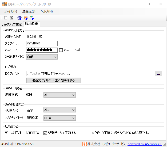This screenshot has width=167, height=147.
Task: Click the ASPホスト名 value 192.168.1.50
Action: (x=34, y=37)
